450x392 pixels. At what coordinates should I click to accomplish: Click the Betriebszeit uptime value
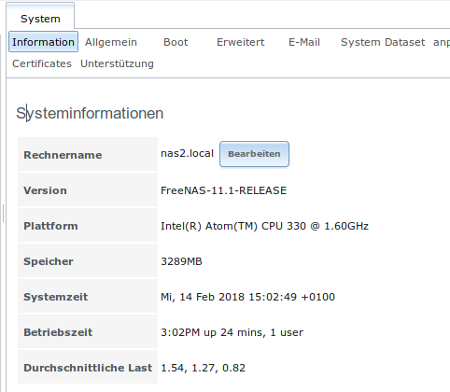tap(232, 332)
